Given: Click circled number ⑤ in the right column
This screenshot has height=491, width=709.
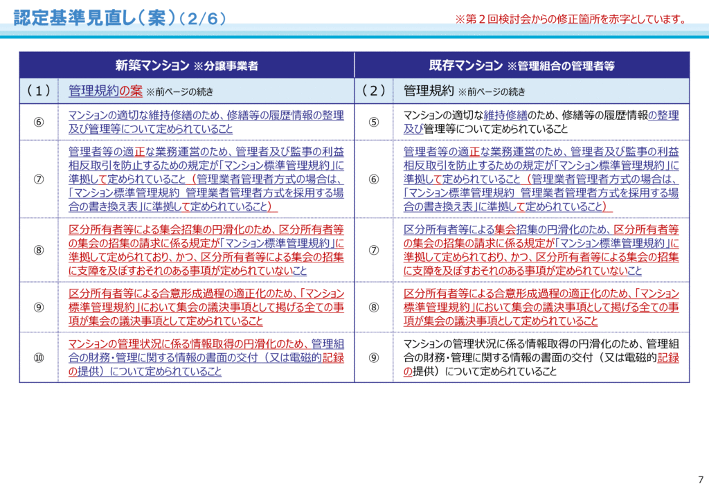Looking at the screenshot, I should pos(374,122).
